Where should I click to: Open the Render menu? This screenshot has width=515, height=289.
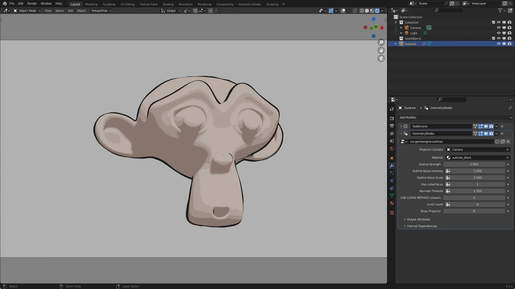point(32,4)
